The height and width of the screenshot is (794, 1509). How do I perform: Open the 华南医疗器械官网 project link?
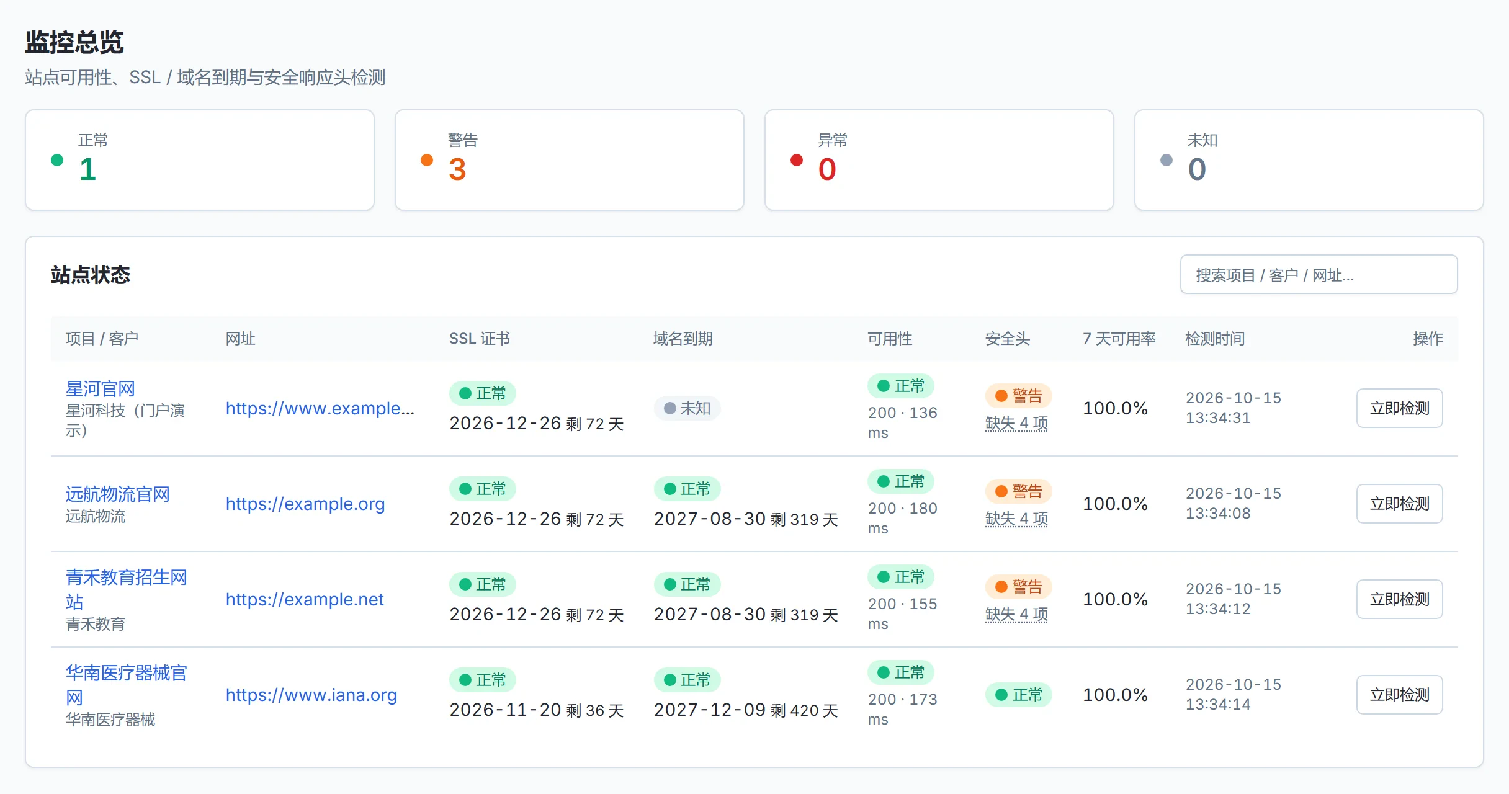(127, 685)
